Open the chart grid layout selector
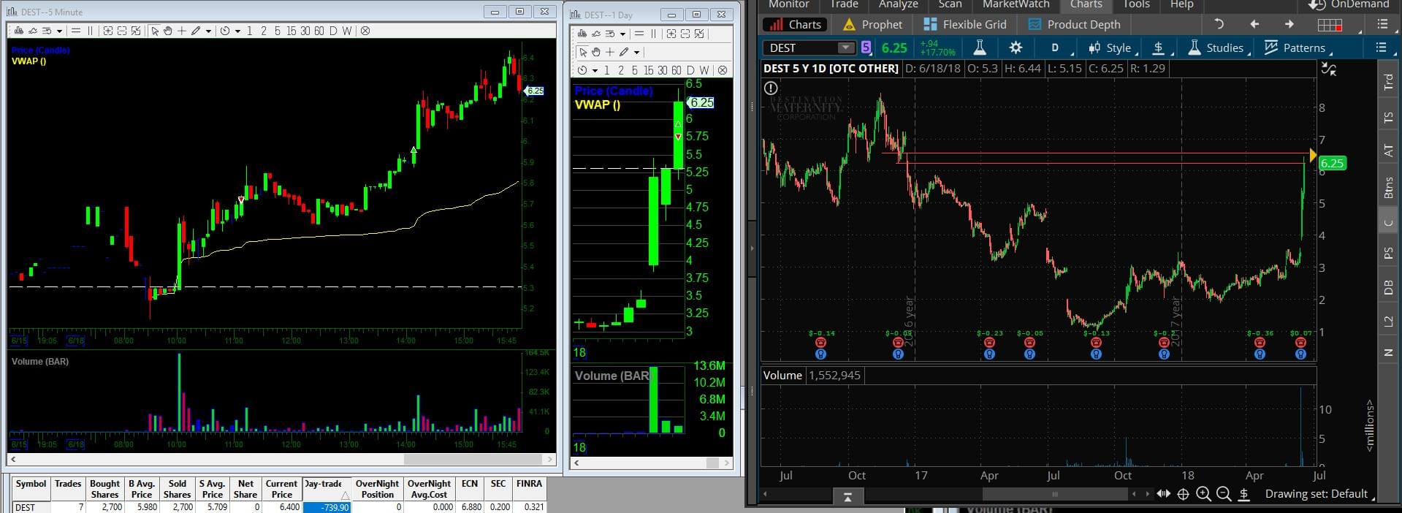 1330,25
